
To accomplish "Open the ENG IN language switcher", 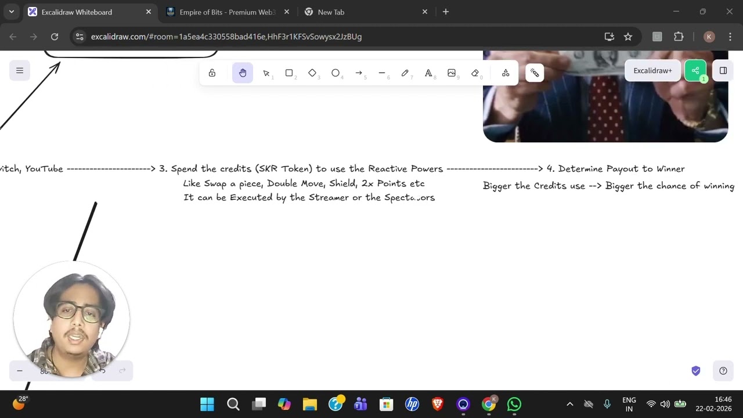I will [629, 404].
